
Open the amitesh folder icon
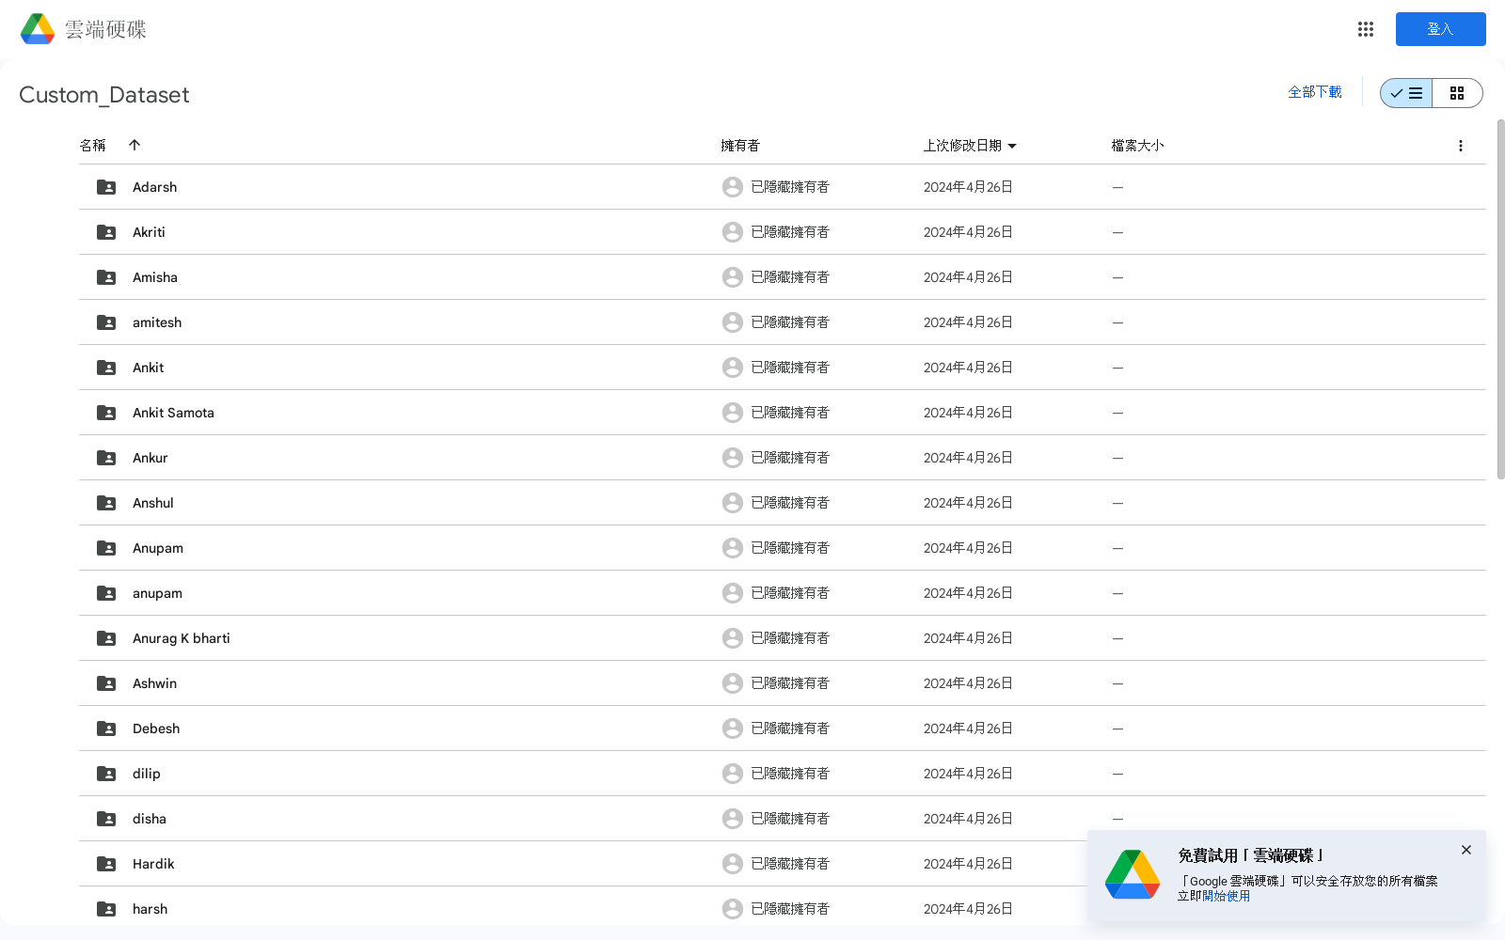click(x=106, y=322)
